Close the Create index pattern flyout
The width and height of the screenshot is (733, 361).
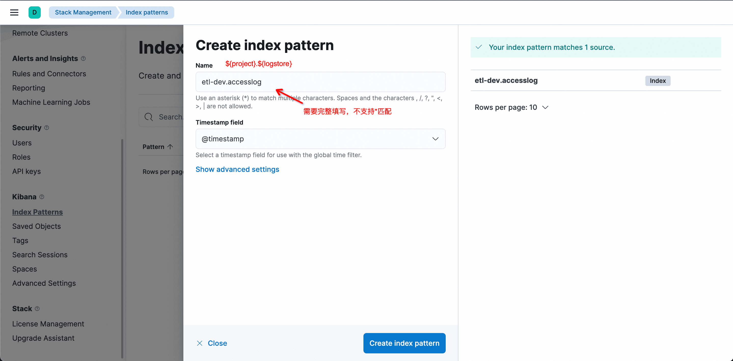click(x=212, y=343)
